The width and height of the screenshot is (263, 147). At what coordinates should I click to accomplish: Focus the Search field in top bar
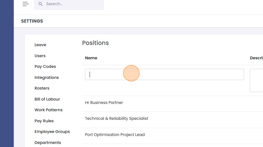[73, 4]
